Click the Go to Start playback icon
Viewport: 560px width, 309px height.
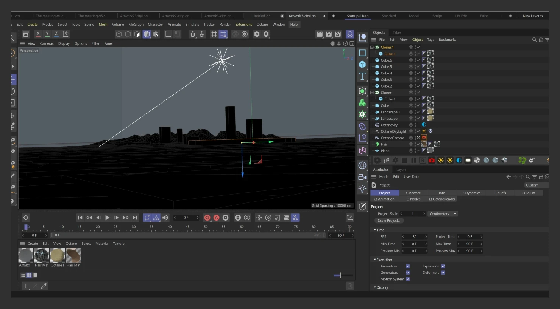click(80, 218)
